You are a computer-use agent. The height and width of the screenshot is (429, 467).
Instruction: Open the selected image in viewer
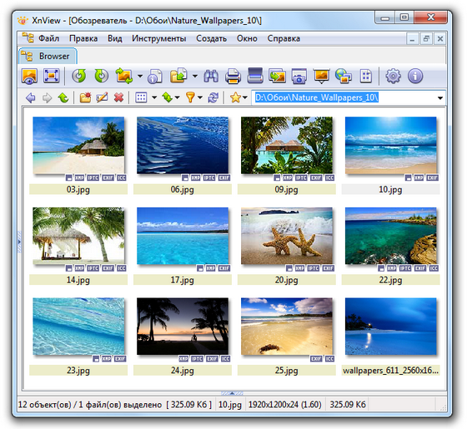click(x=29, y=76)
